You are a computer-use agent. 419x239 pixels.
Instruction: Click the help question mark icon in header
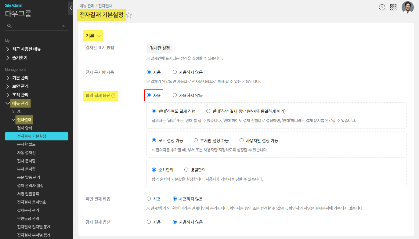[x=382, y=7]
